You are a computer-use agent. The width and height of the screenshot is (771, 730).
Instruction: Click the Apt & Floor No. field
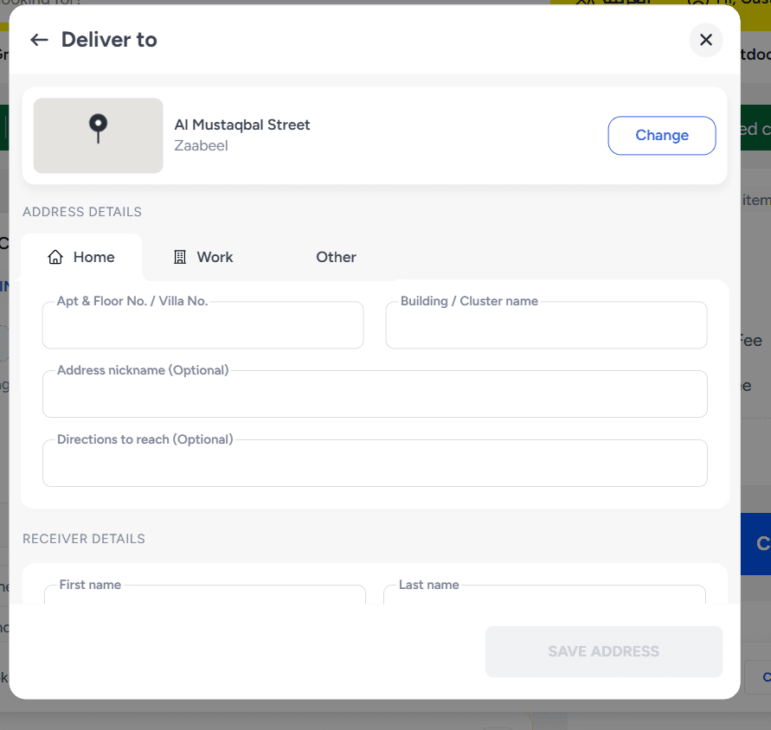[203, 325]
